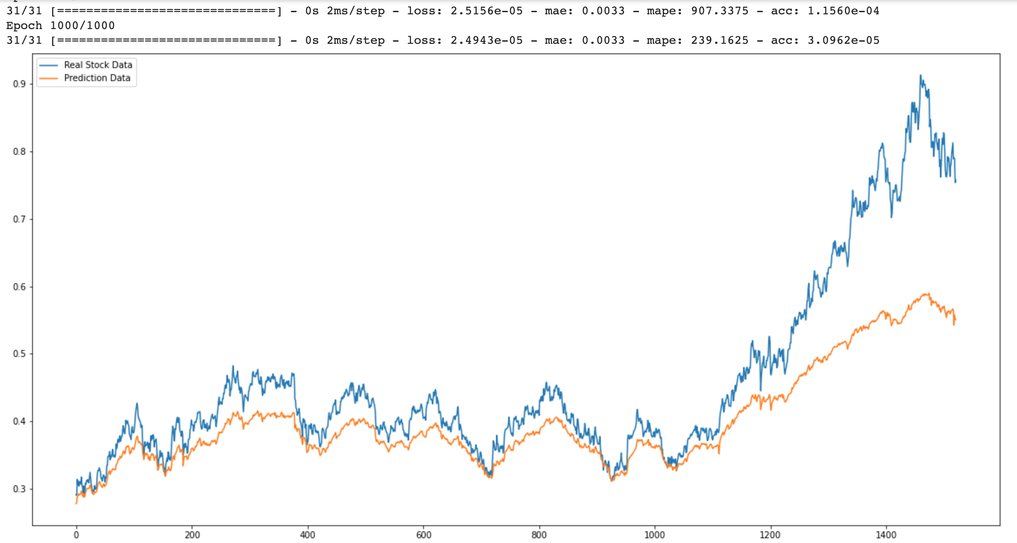
Task: Click the 0.9 y-axis tick label
Action: [x=19, y=84]
